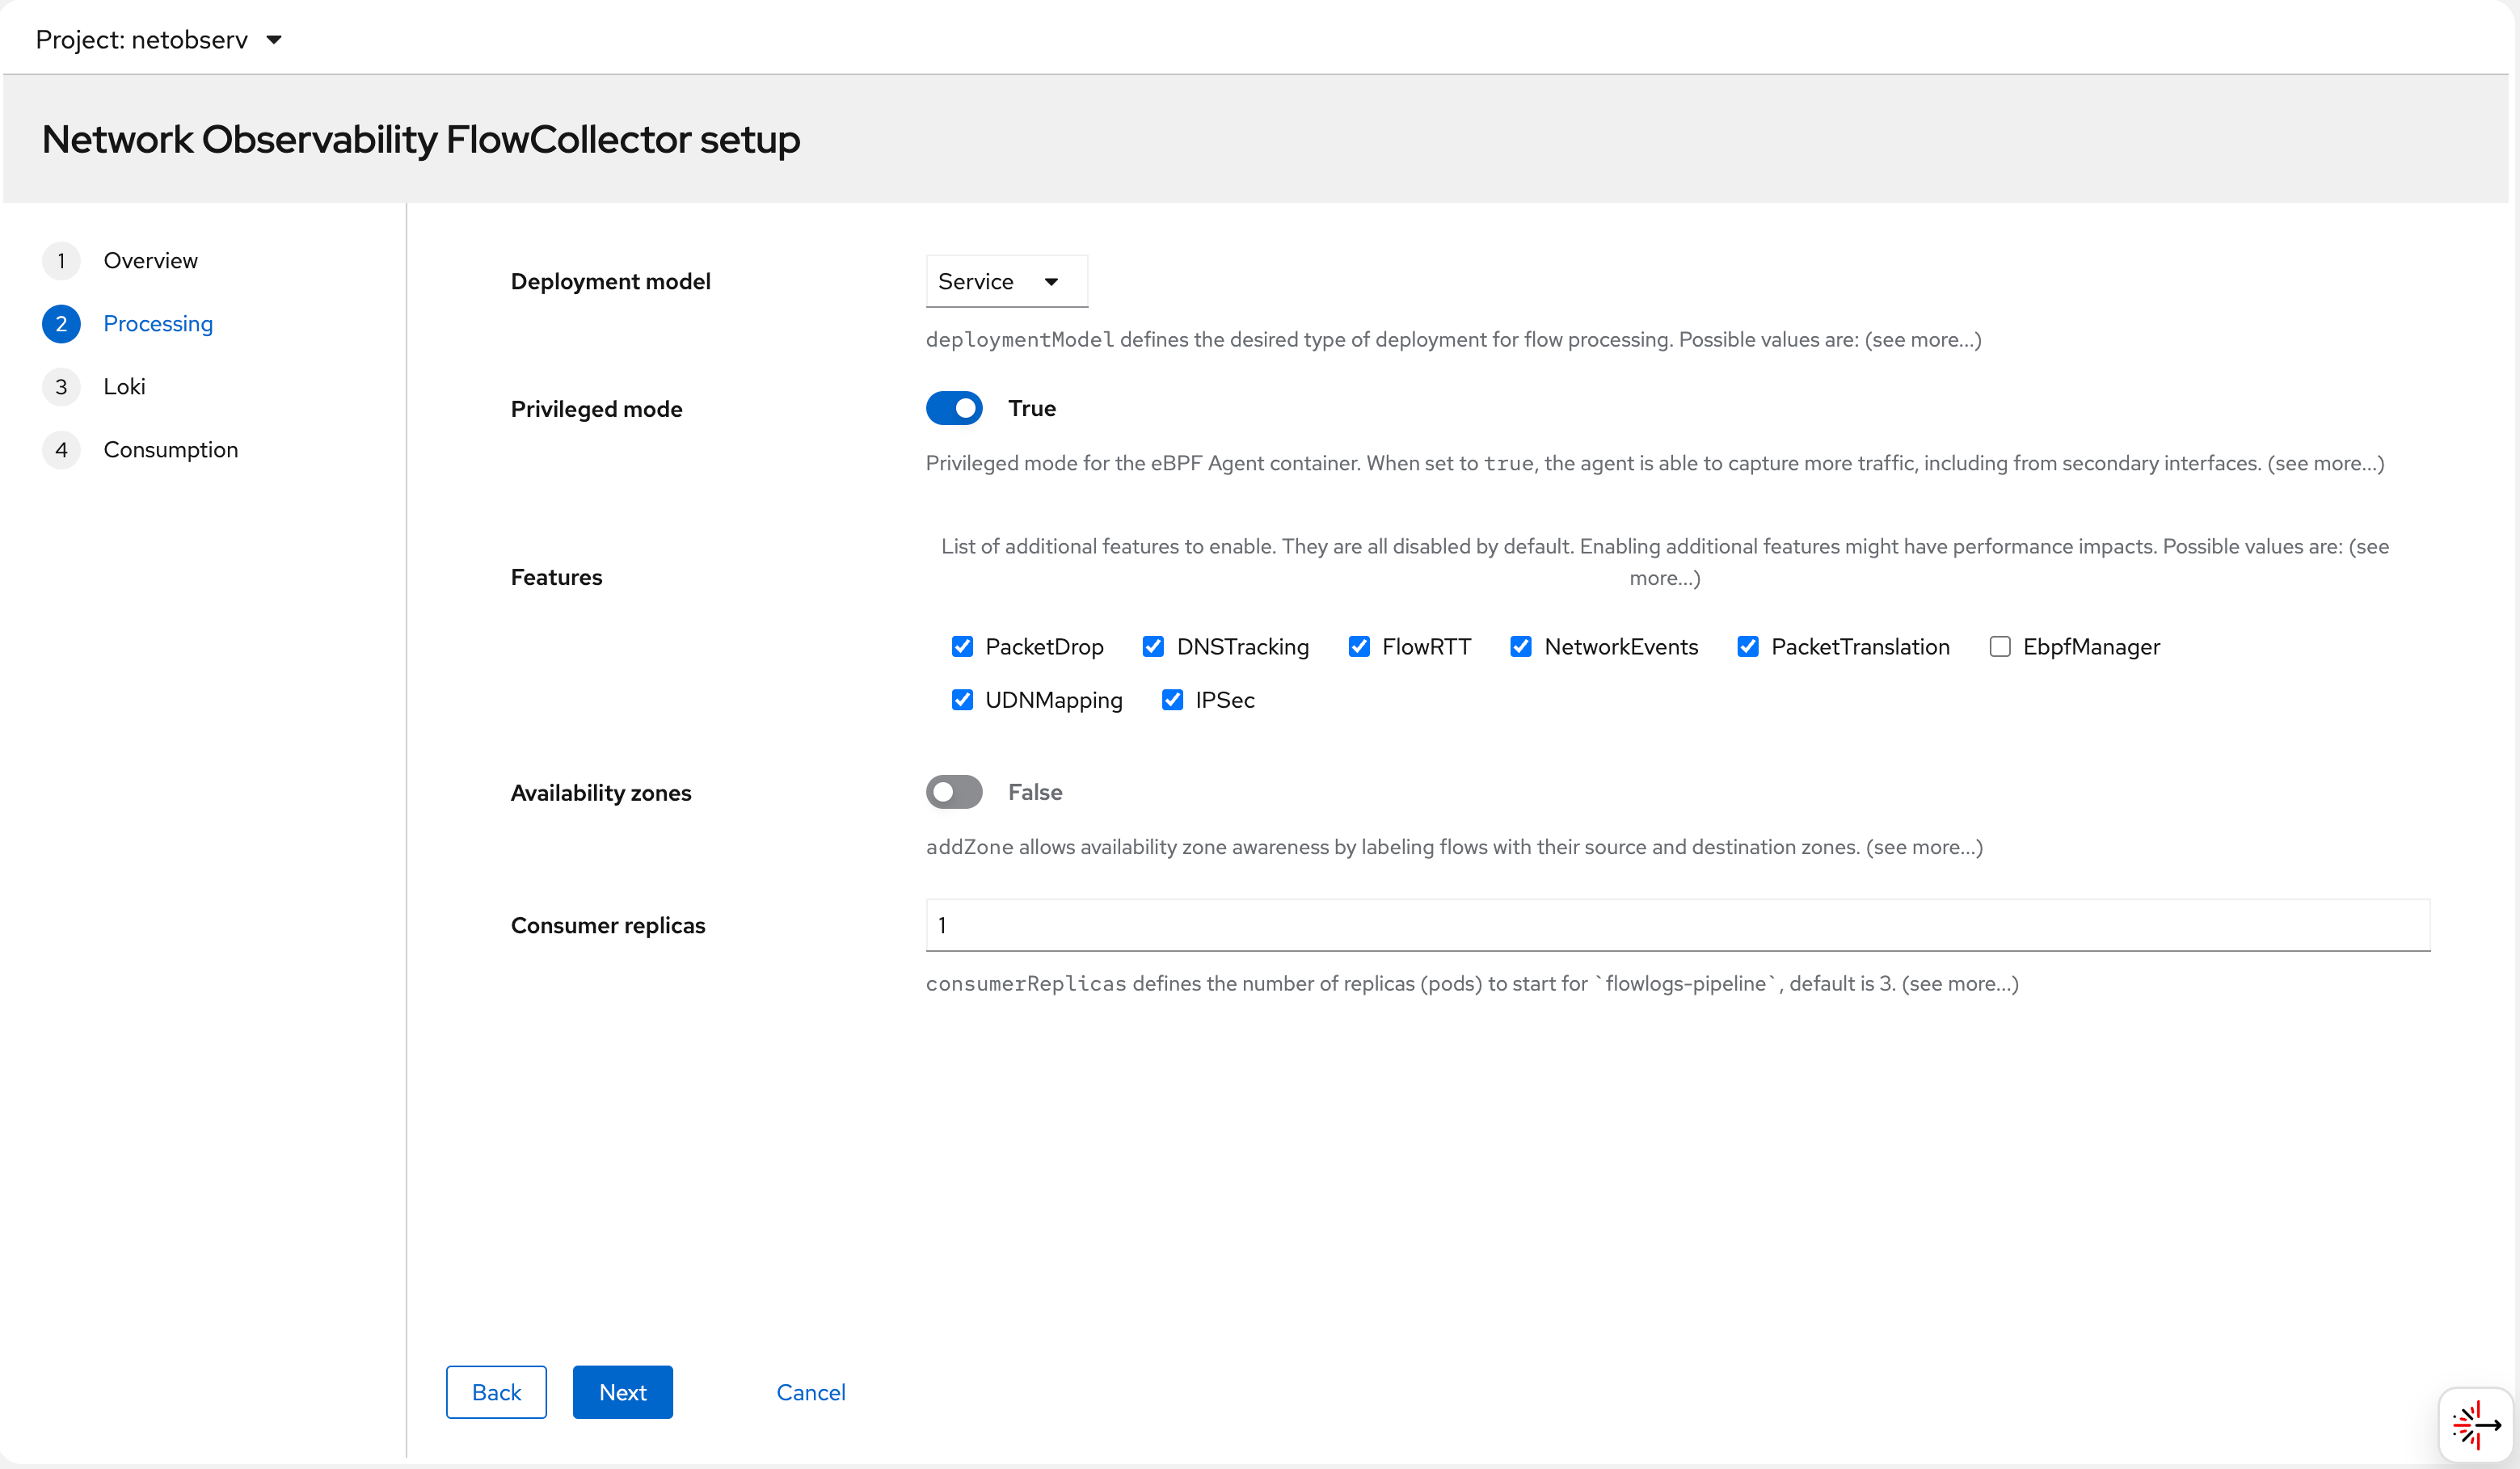
Task: Toggle Privileged mode switch off
Action: click(x=954, y=408)
